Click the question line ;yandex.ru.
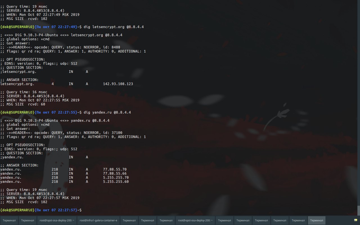360x225 pixels. tap(44, 157)
